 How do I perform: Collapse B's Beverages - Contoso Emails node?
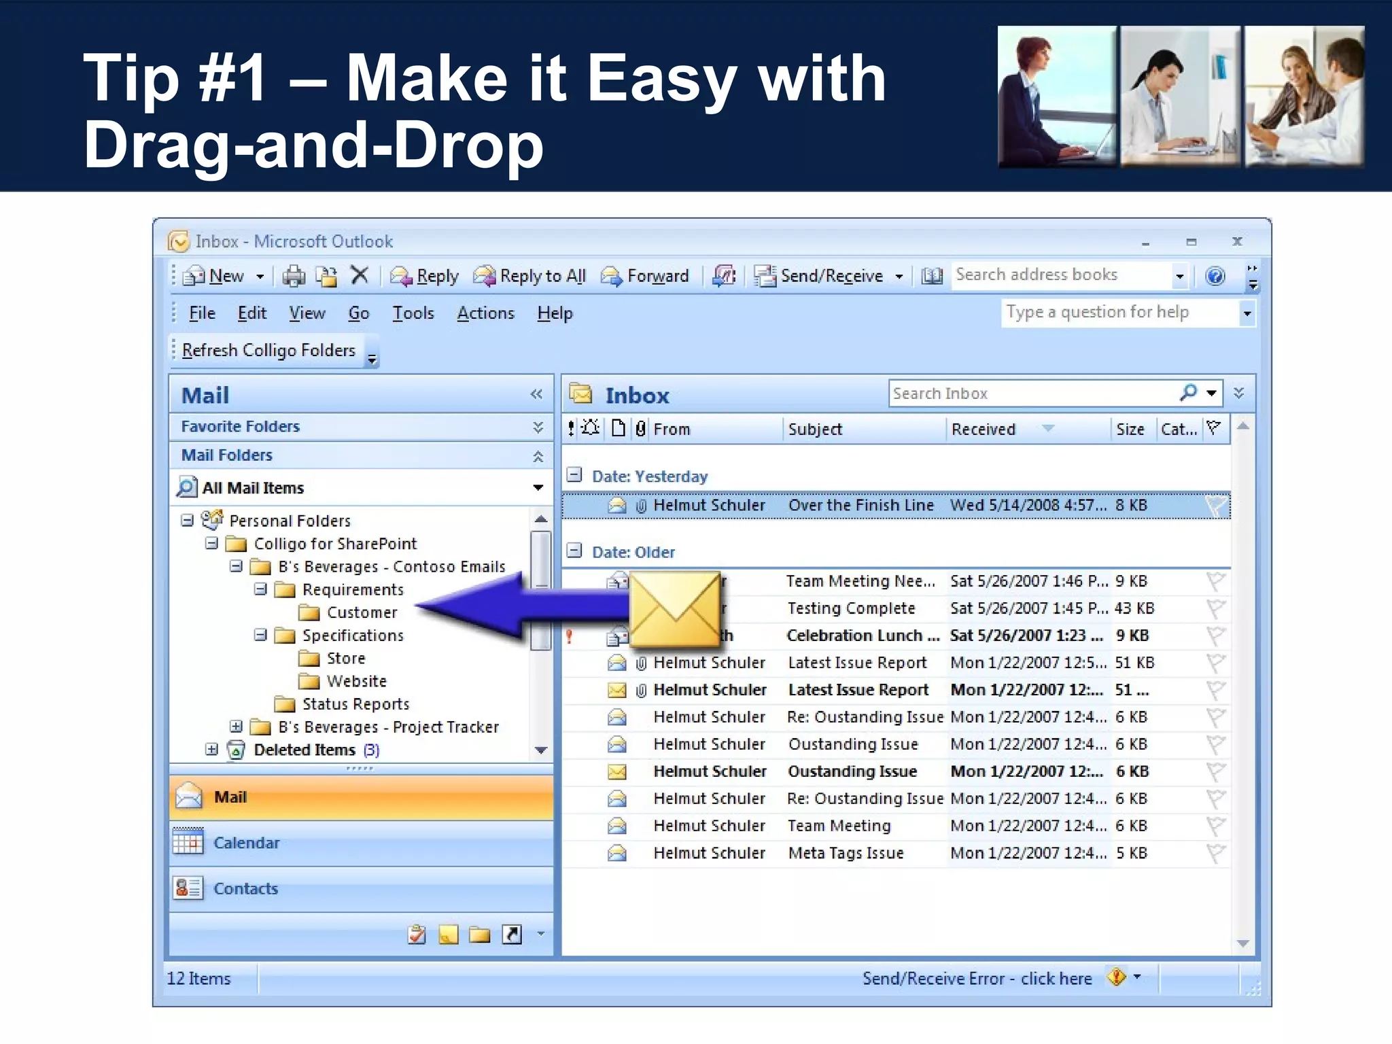[236, 566]
